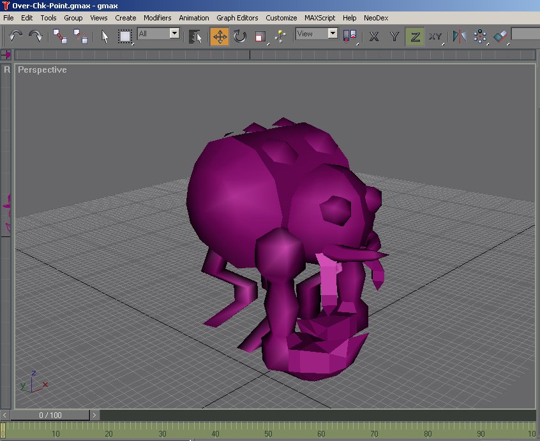Click the 0 / 100 time slider handle
Image resolution: width=540 pixels, height=441 pixels.
tap(50, 415)
